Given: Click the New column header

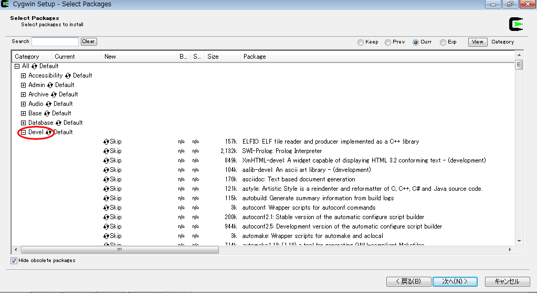Looking at the screenshot, I should (139, 57).
